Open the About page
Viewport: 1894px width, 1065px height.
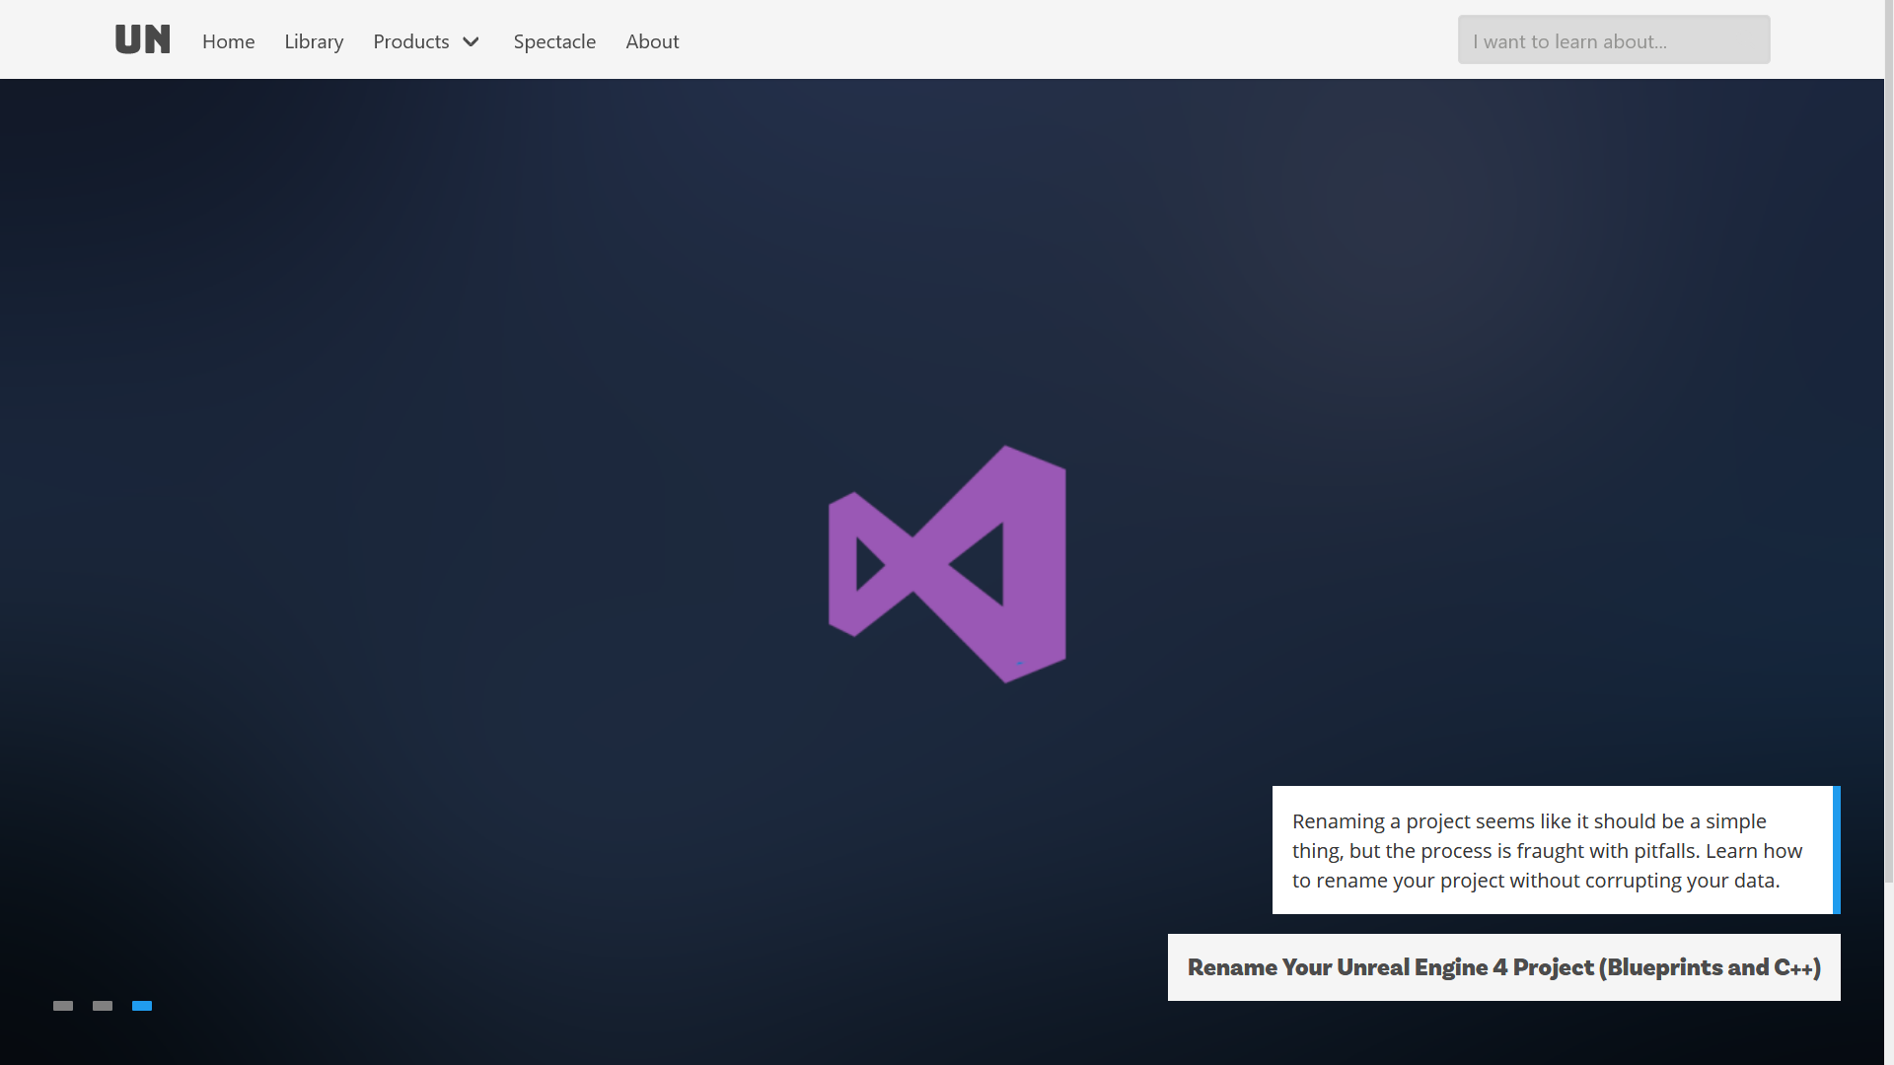tap(652, 41)
